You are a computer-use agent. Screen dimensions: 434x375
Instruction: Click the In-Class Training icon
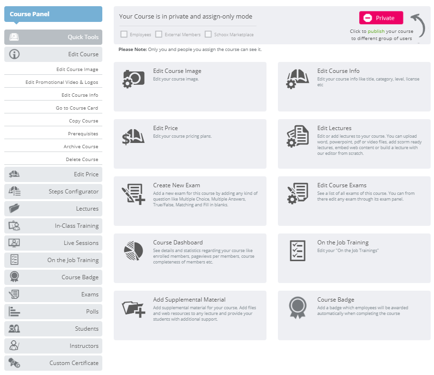pyautogui.click(x=14, y=225)
